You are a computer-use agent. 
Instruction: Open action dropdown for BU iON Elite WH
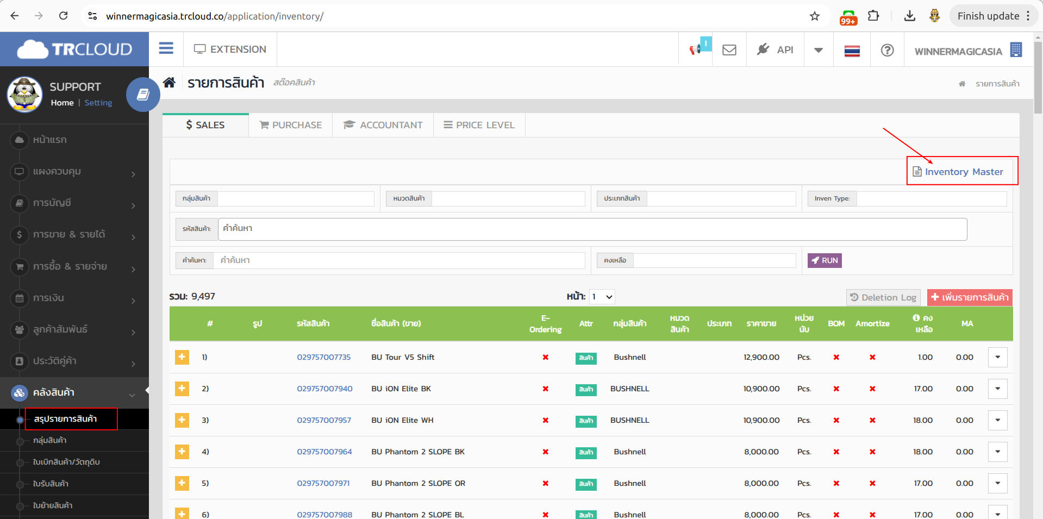997,420
